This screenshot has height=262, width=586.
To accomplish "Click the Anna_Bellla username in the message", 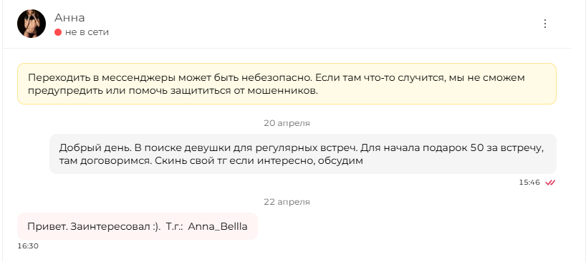I will [218, 226].
